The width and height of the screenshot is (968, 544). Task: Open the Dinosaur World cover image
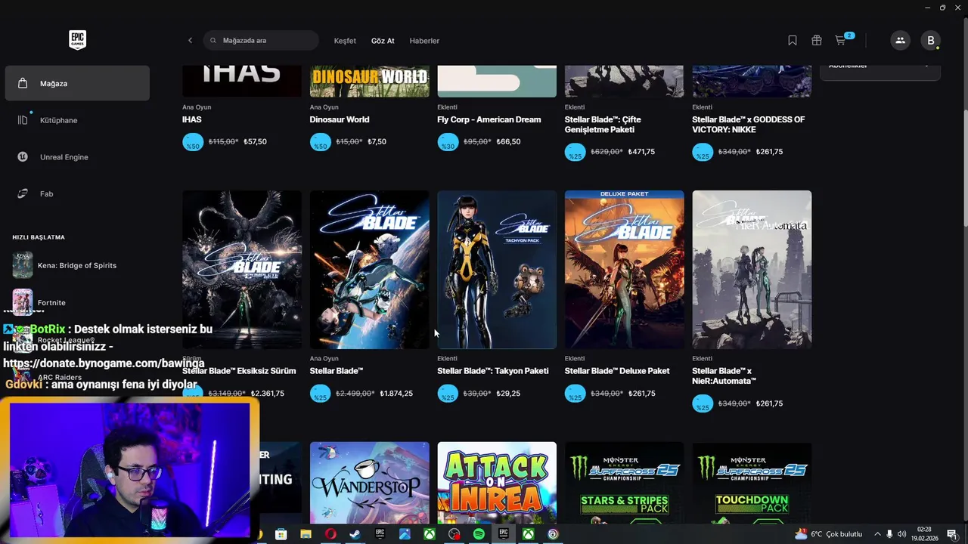coord(369,81)
